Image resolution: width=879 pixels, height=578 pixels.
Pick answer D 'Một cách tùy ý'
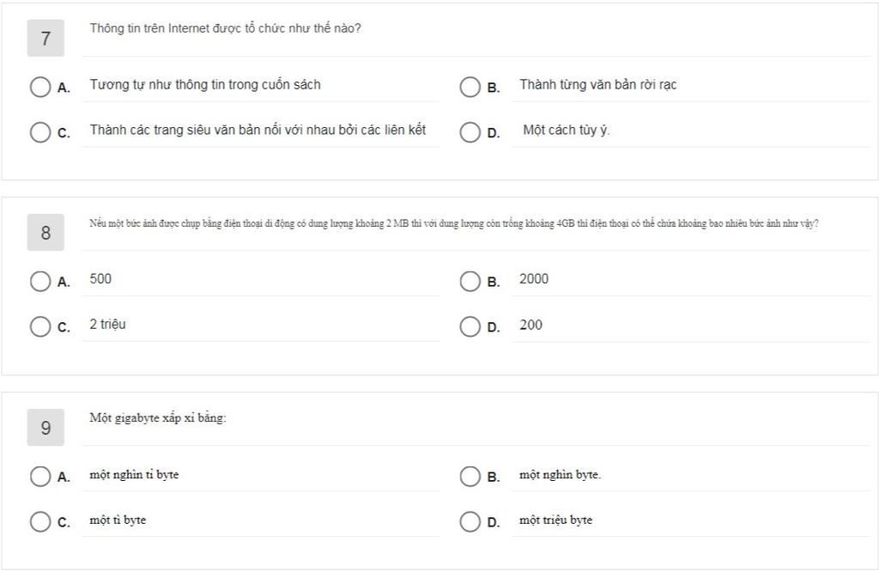pos(470,132)
